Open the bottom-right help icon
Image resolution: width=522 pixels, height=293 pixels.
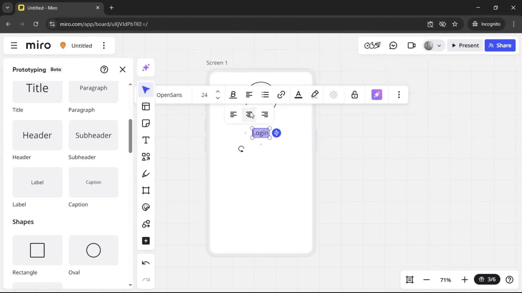click(x=509, y=279)
